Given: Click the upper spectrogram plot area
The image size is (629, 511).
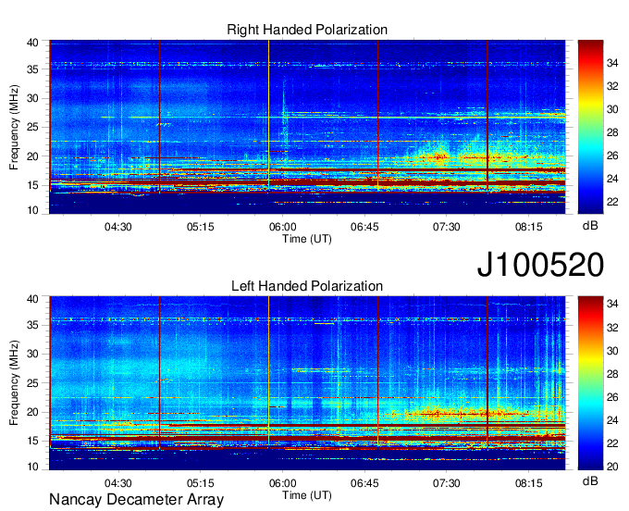Looking at the screenshot, I should (307, 127).
